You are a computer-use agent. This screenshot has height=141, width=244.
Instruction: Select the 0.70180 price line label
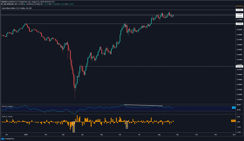point(239,24)
